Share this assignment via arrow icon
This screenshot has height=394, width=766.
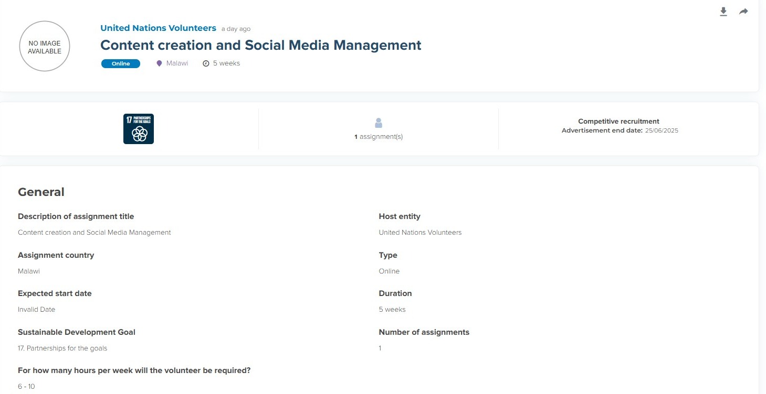(743, 12)
